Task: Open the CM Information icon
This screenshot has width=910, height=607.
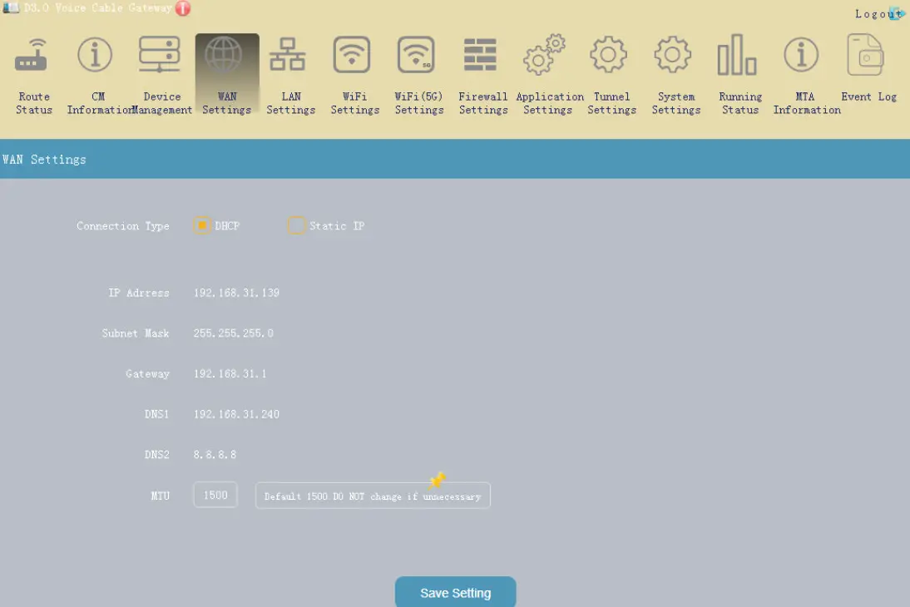Action: tap(95, 55)
